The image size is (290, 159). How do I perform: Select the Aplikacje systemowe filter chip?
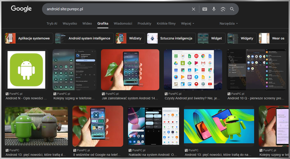[x=29, y=38]
